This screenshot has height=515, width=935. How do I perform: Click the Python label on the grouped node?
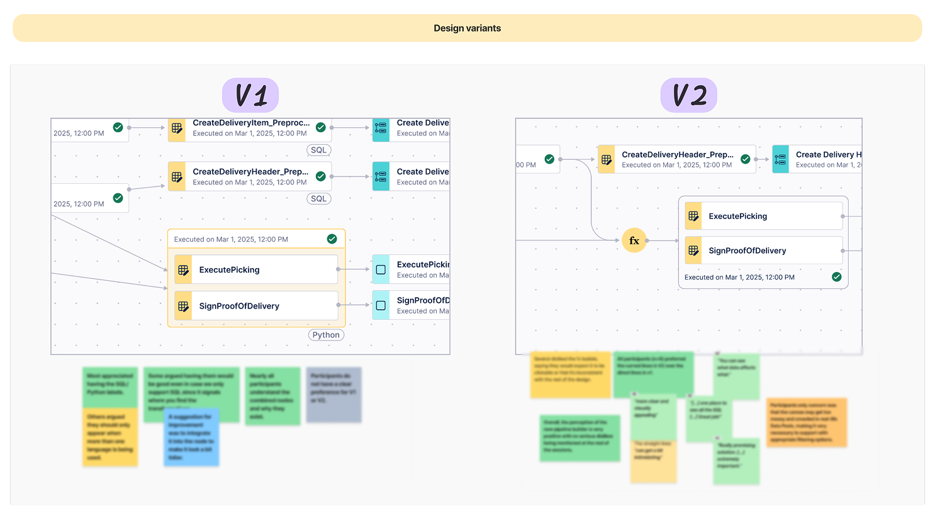point(326,335)
